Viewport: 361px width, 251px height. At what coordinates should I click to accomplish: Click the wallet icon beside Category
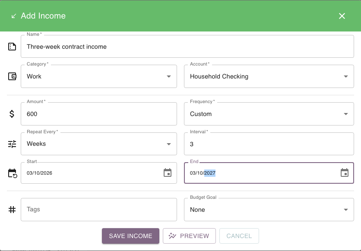click(12, 76)
